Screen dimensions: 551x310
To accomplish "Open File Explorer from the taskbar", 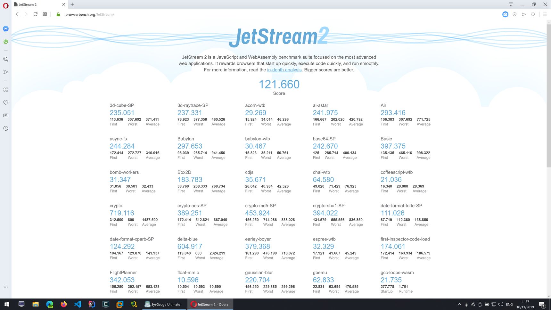I will pyautogui.click(x=35, y=304).
